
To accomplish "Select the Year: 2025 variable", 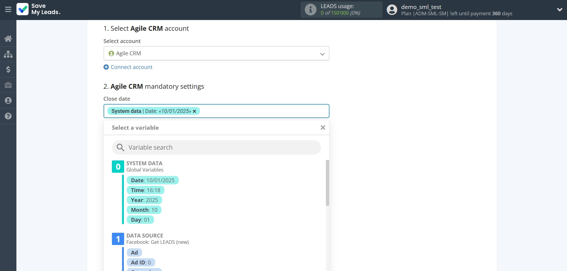I will [144, 200].
